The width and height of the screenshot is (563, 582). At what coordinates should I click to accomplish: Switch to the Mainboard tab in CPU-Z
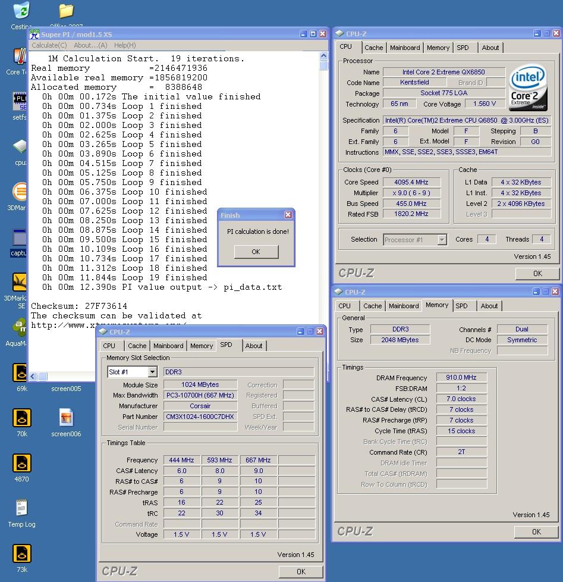pyautogui.click(x=405, y=48)
